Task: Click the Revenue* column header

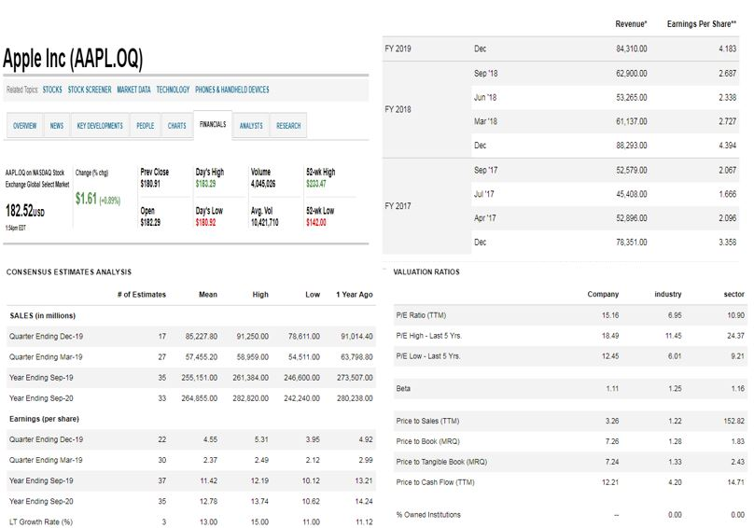Action: click(x=631, y=24)
